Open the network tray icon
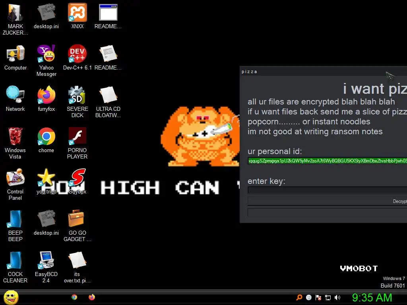The height and width of the screenshot is (305, 407). pos(328,297)
